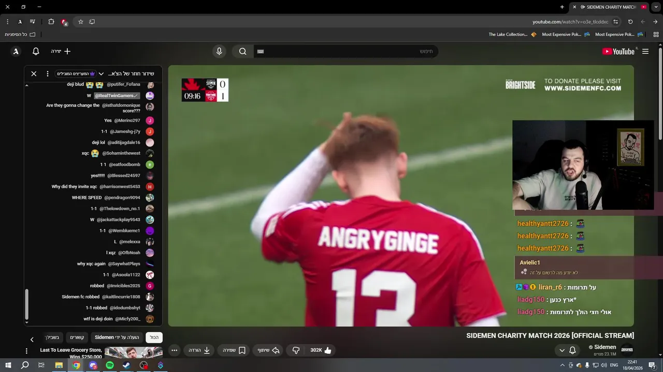Open Chrome extensions puzzle icon
The height and width of the screenshot is (372, 663).
pyautogui.click(x=51, y=22)
